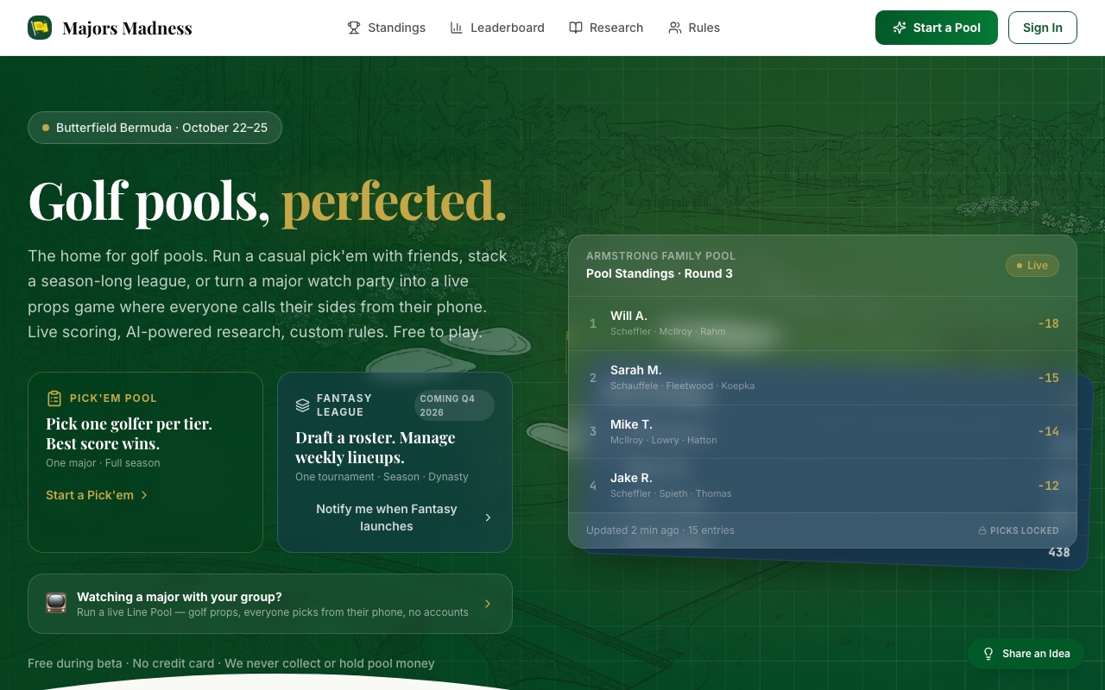Click the arrow beside Notify me when Fantasy launches
1105x690 pixels.
click(488, 517)
